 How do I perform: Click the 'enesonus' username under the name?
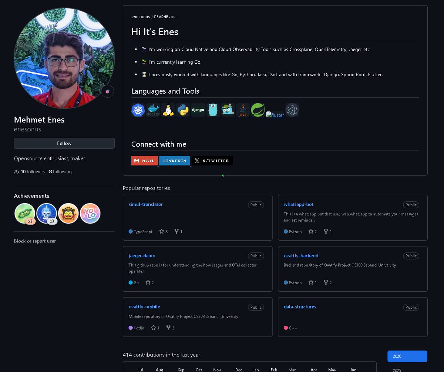27,129
